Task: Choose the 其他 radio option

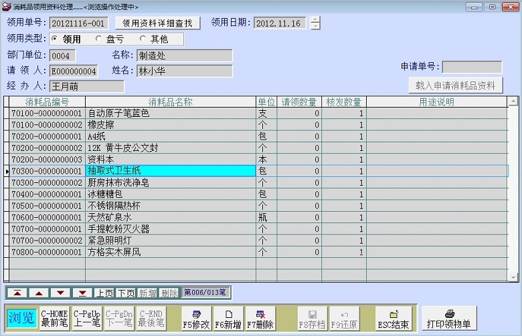Action: [x=143, y=39]
